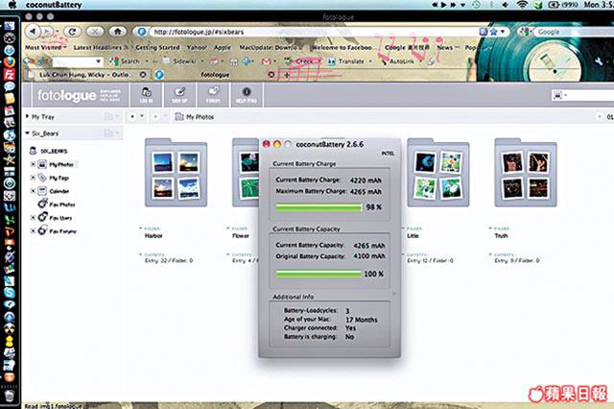This screenshot has height=409, width=614.
Task: Open the MacUpdate bookmark
Action: tap(269, 47)
